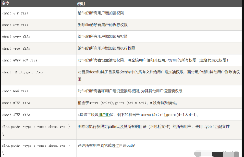
Task: Click description '删除file的所有用户的执行权限'
Action: pyautogui.click(x=102, y=25)
